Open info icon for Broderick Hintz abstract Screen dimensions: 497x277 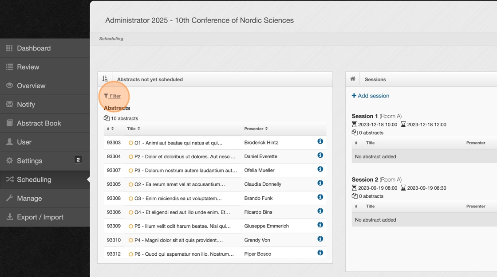pyautogui.click(x=320, y=141)
